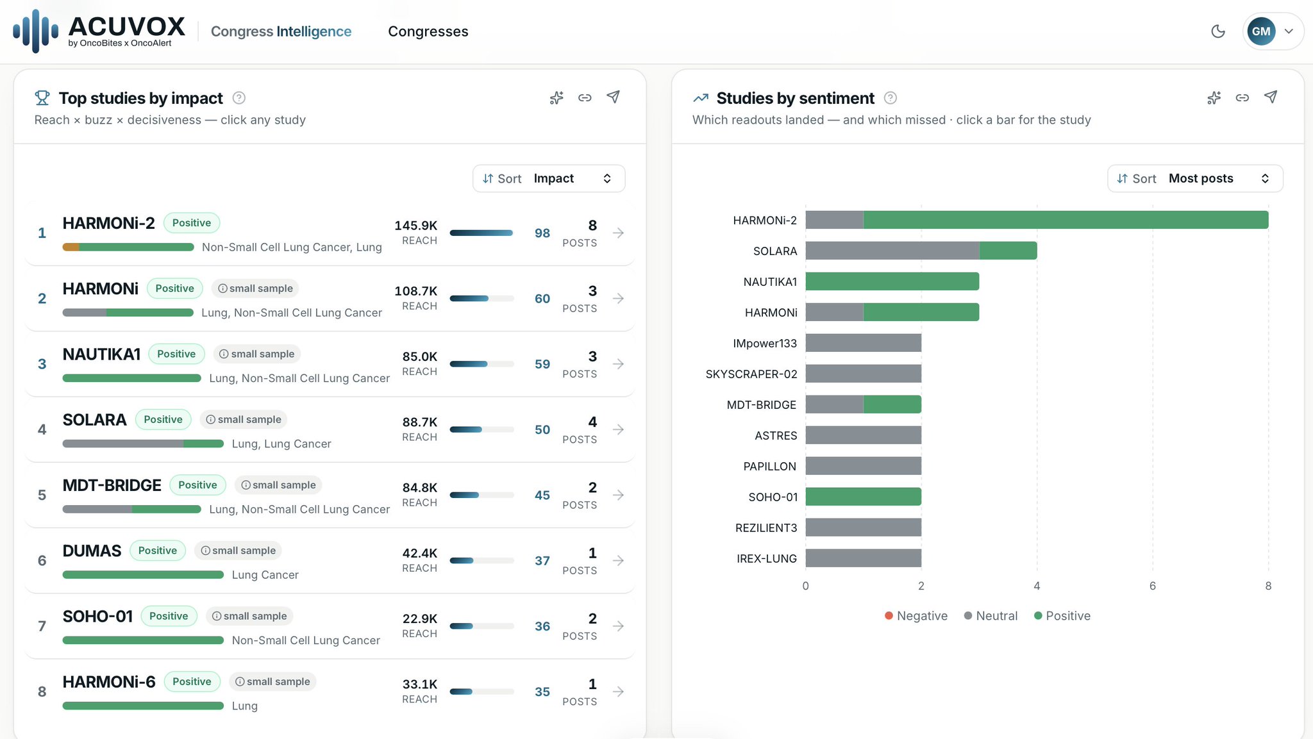1313x739 pixels.
Task: Click the PAPILLON chart bar
Action: coord(864,466)
